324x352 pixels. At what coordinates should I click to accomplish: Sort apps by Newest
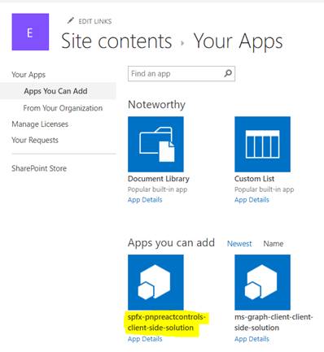coord(239,244)
